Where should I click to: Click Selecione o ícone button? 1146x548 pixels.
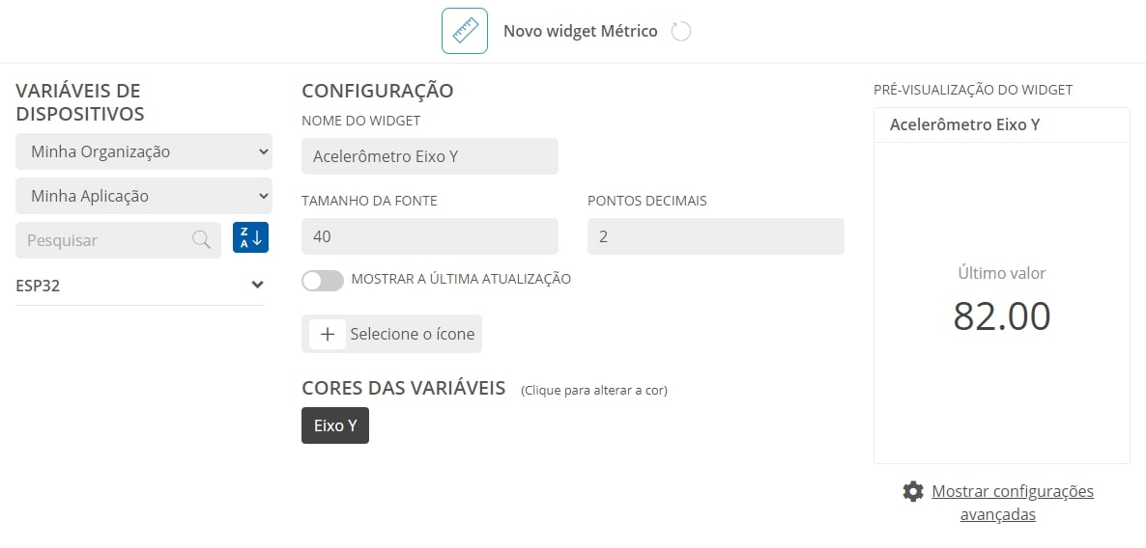pos(391,334)
